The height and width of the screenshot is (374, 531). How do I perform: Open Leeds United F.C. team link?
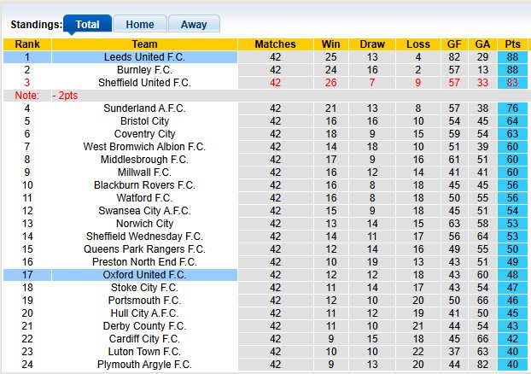[144, 57]
